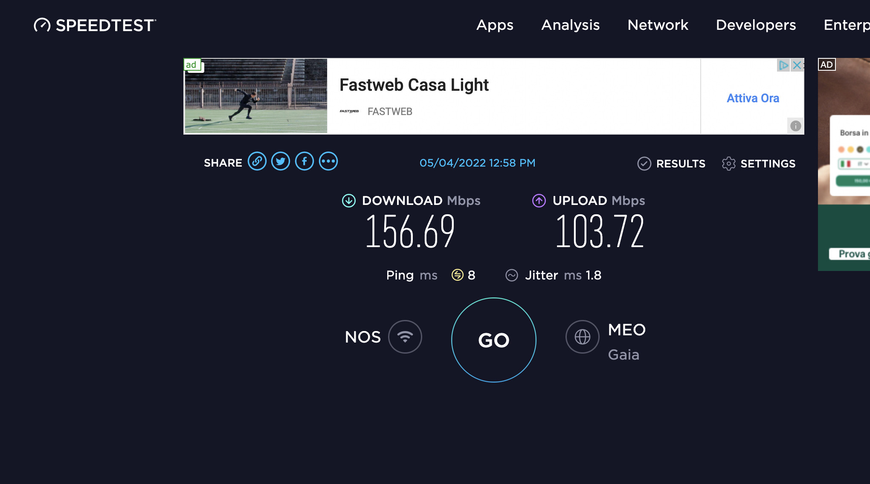Open the Apps menu
The width and height of the screenshot is (870, 484).
pyautogui.click(x=495, y=25)
